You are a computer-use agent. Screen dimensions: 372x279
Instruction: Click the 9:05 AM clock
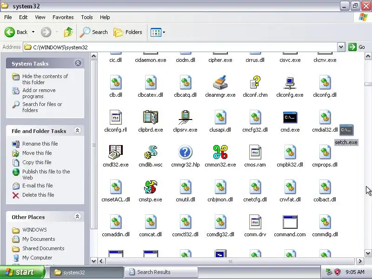click(x=355, y=272)
